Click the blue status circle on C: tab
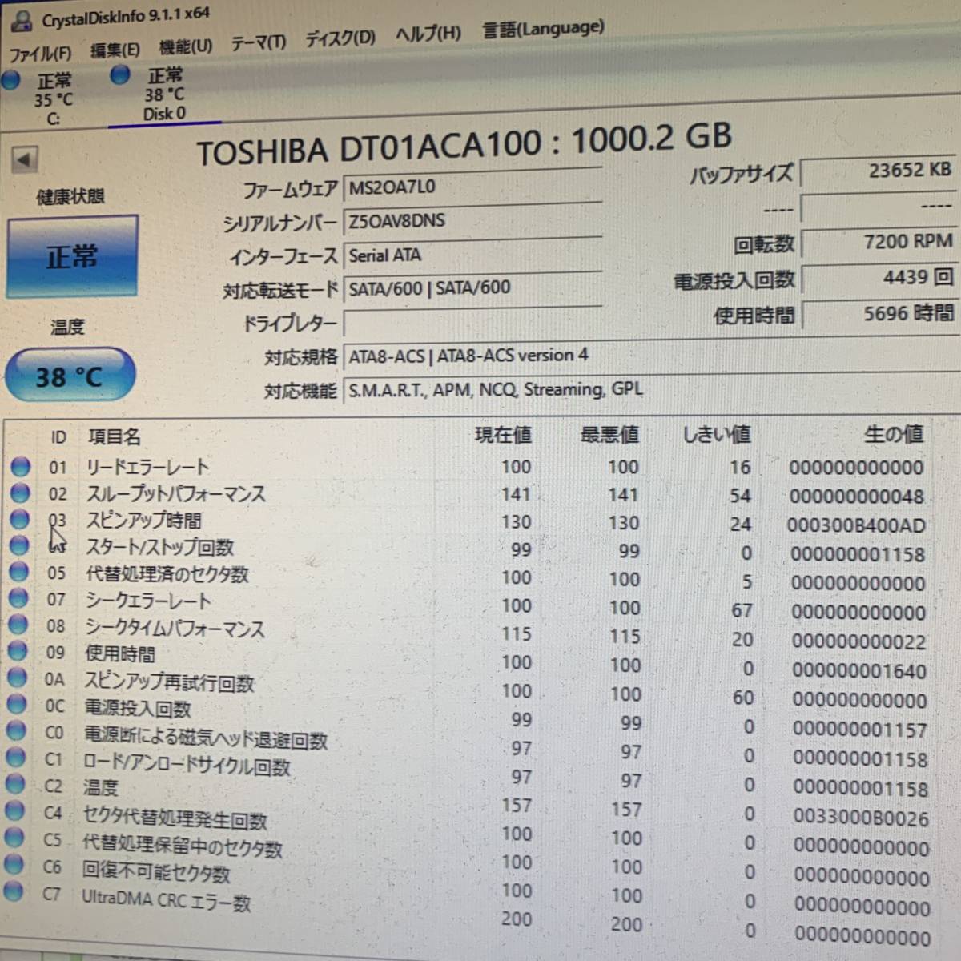The width and height of the screenshot is (961, 961). point(10,80)
